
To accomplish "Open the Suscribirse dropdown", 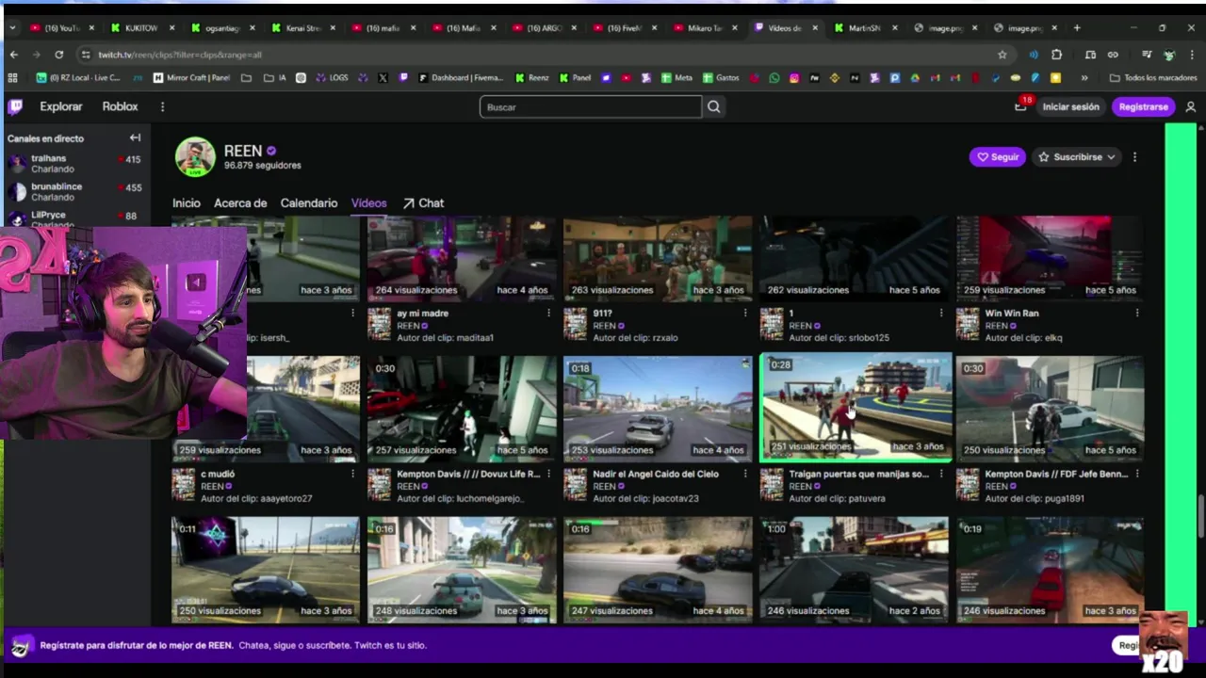I will (x=1077, y=157).
